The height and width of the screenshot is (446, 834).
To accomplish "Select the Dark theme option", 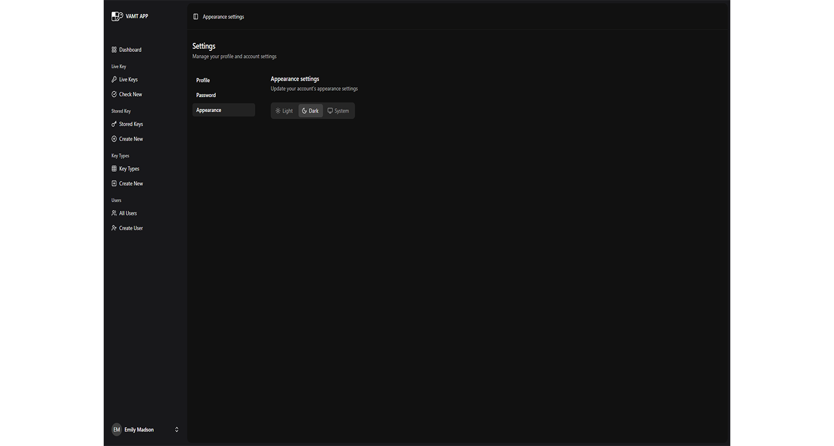I will coord(310,111).
